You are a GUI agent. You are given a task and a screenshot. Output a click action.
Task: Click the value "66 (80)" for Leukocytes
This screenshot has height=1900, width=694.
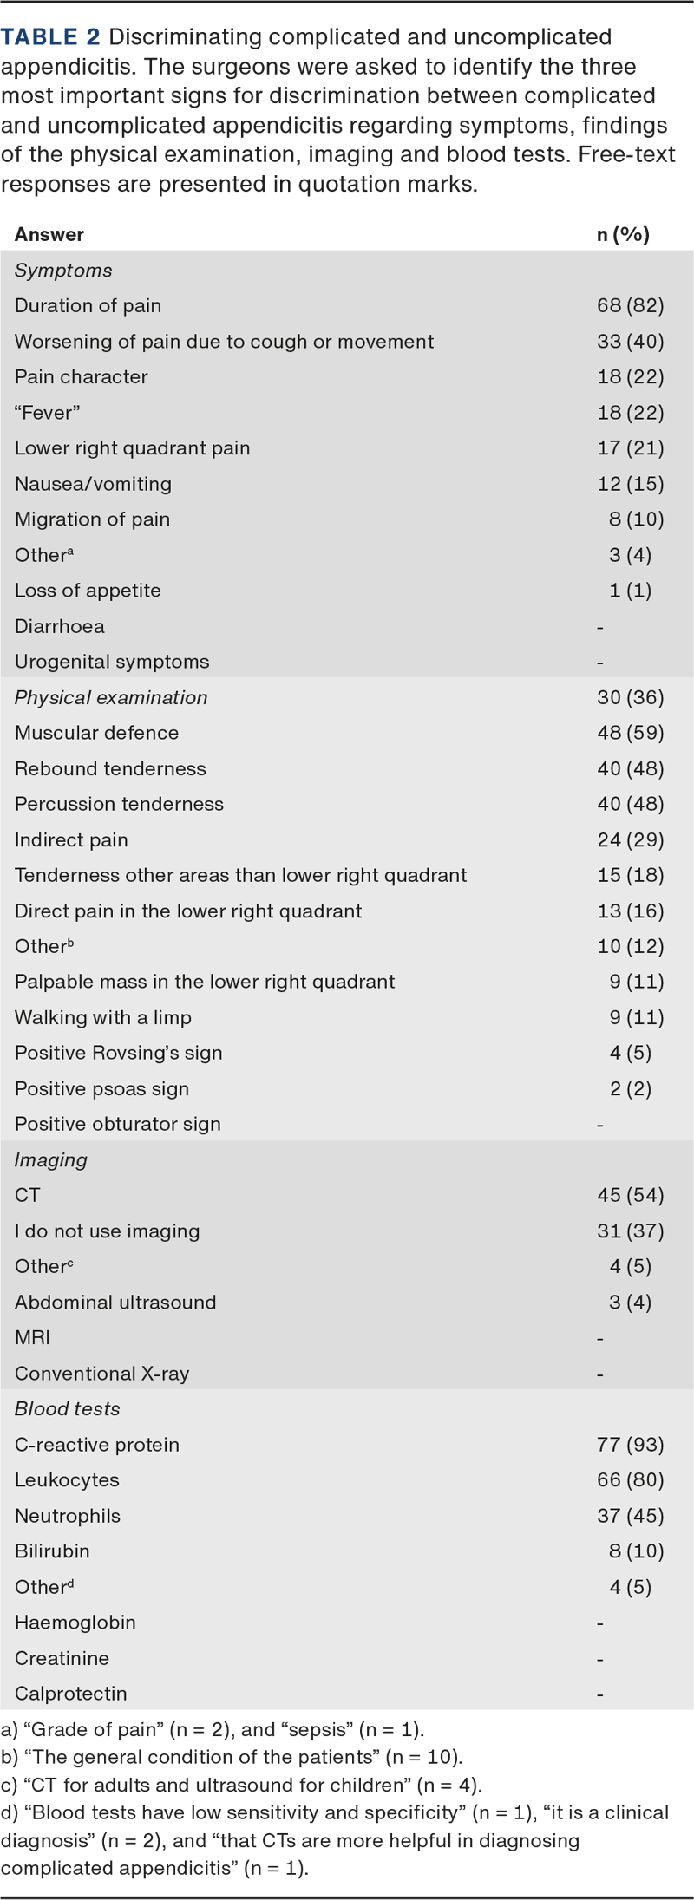click(630, 1480)
